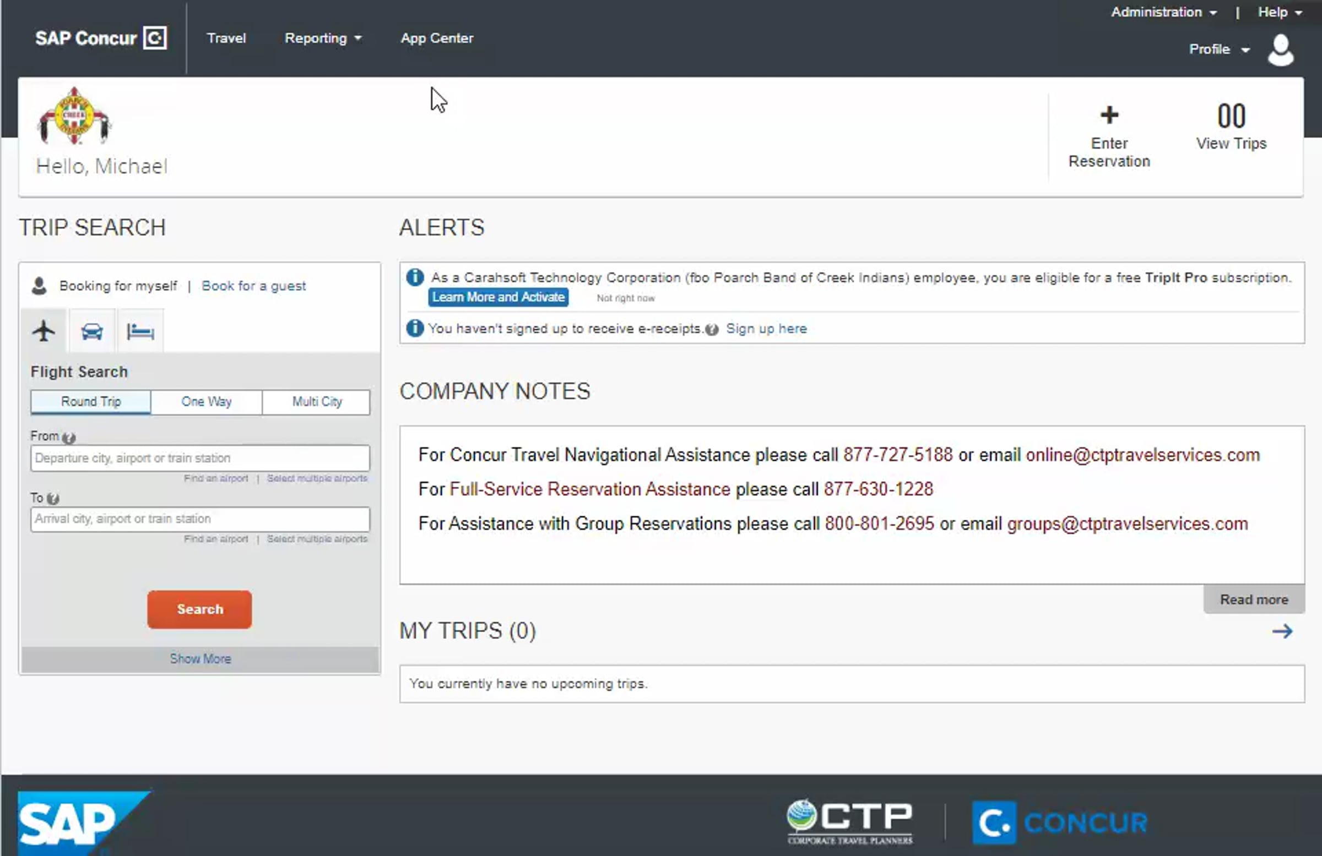Click the MY TRIPS (0) heading
1322x856 pixels.
click(468, 631)
